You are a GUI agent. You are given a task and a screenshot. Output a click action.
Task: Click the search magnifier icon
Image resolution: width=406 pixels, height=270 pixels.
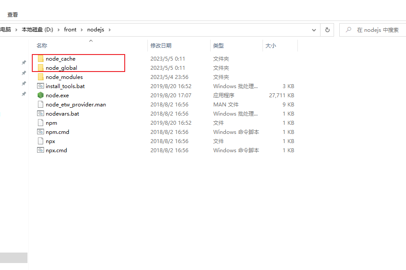[348, 30]
